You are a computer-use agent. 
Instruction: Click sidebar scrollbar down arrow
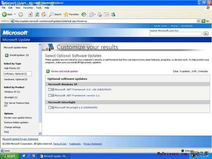point(40,134)
